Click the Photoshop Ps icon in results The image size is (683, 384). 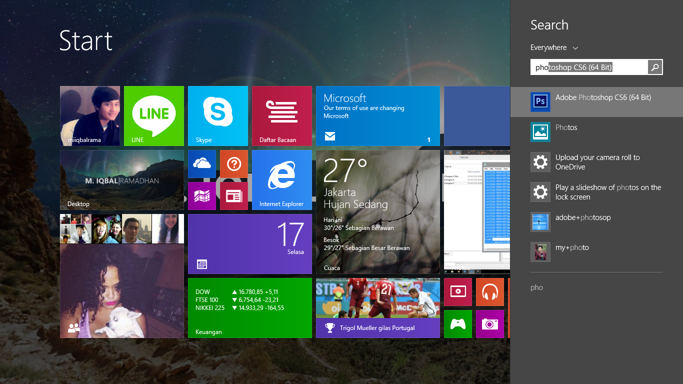[x=540, y=102]
